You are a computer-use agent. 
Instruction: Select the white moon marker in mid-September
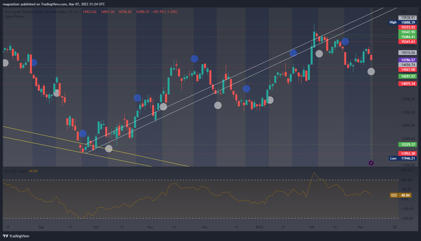pyautogui.click(x=57, y=93)
